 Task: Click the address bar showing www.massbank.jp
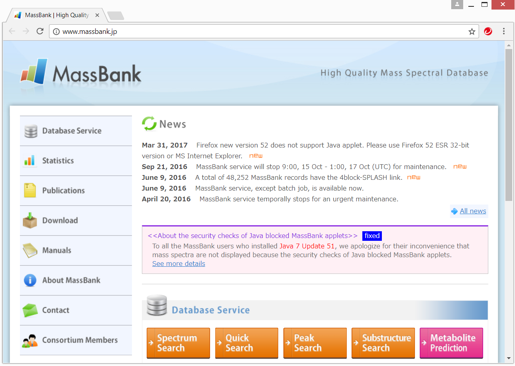coord(263,31)
